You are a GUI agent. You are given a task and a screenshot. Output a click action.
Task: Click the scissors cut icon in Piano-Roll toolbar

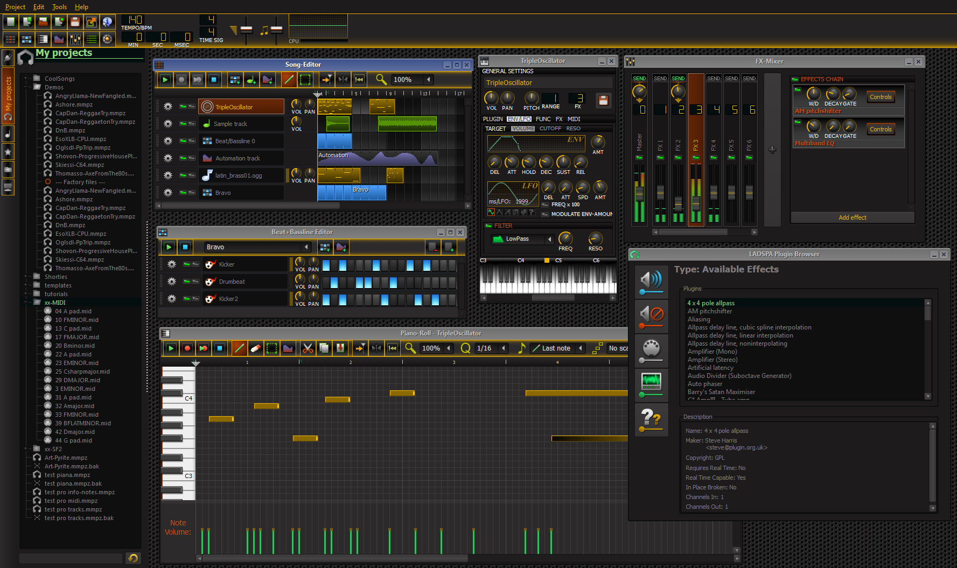(308, 348)
